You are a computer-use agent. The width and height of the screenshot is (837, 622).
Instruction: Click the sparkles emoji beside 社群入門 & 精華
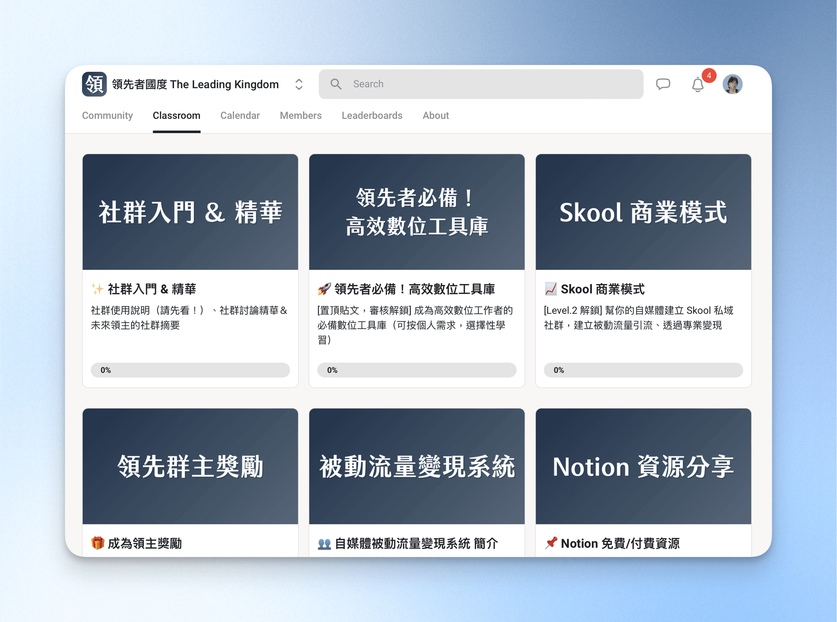98,289
